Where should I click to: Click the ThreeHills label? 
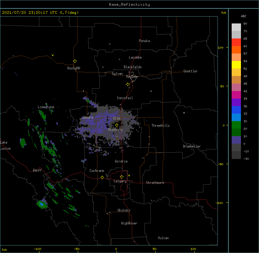[160, 126]
